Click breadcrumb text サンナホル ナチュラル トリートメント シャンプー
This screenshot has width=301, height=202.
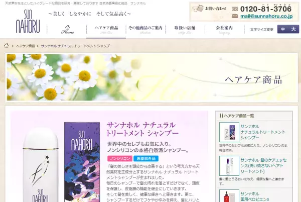77,46
